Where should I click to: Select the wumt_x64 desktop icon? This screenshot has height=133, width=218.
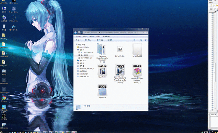(13, 18)
